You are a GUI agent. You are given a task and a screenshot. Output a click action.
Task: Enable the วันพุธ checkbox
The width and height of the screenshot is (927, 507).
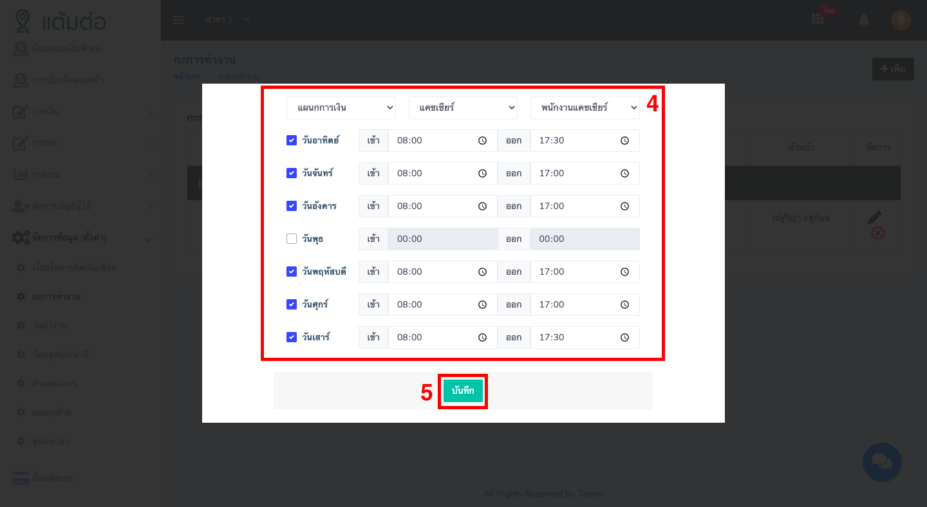click(292, 239)
